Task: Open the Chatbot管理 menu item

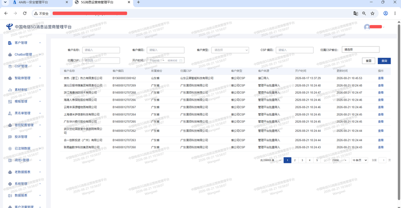Action: point(23,55)
